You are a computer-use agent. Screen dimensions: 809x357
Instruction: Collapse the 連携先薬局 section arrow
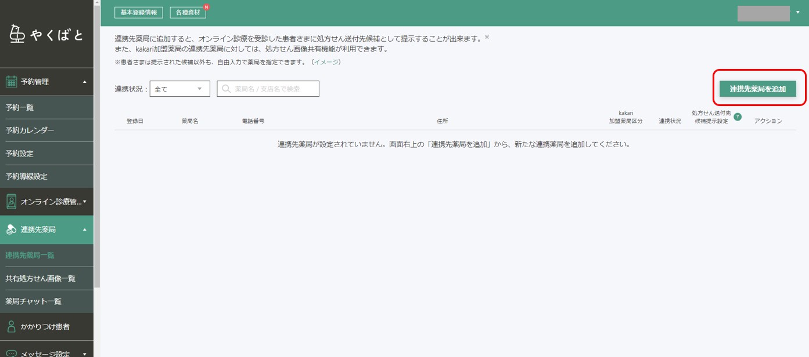pos(85,230)
